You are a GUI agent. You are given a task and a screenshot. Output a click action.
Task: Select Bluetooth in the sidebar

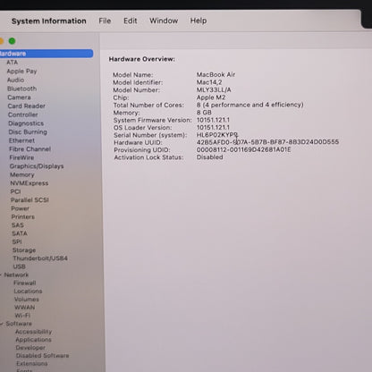pyautogui.click(x=21, y=89)
